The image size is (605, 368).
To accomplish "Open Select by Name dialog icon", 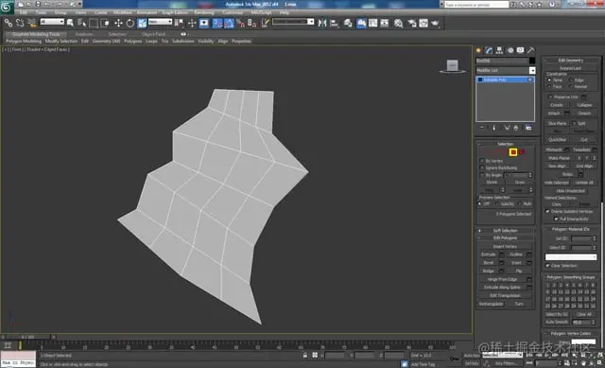I will pyautogui.click(x=82, y=23).
